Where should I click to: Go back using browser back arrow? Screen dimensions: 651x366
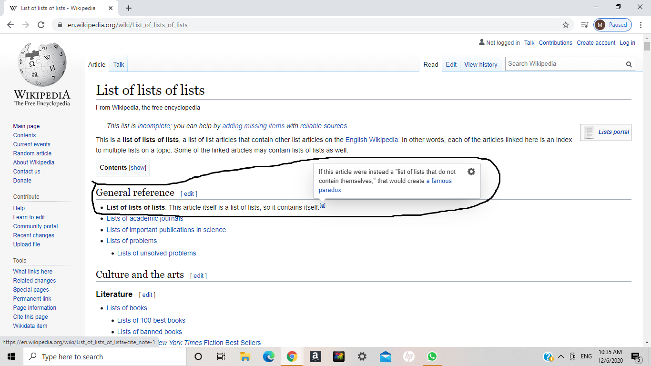pyautogui.click(x=10, y=25)
